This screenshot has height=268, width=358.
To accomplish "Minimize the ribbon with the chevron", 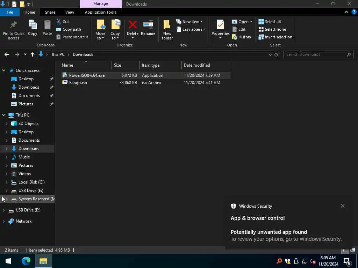I will point(346,12).
